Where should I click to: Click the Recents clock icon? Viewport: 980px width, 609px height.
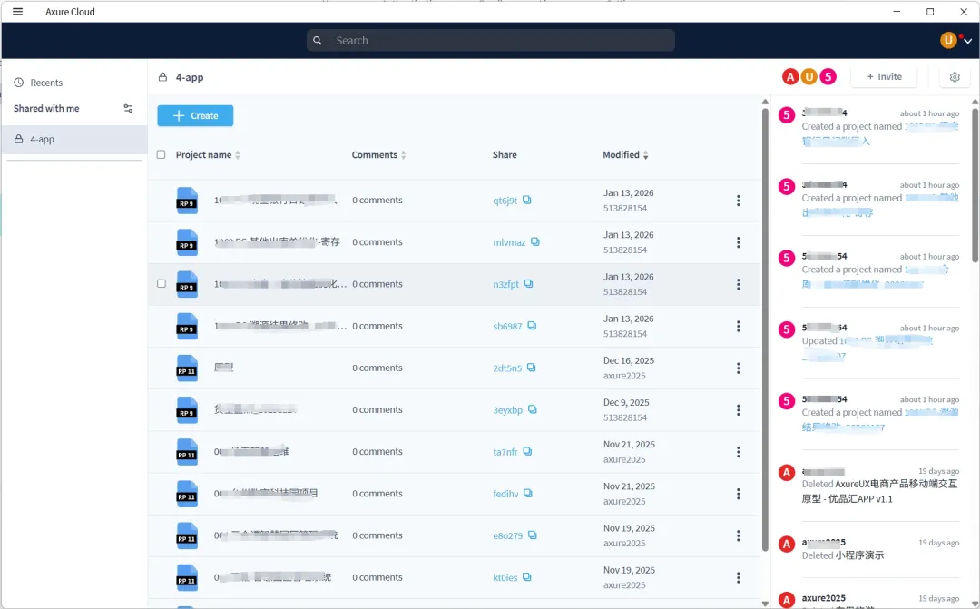click(19, 83)
